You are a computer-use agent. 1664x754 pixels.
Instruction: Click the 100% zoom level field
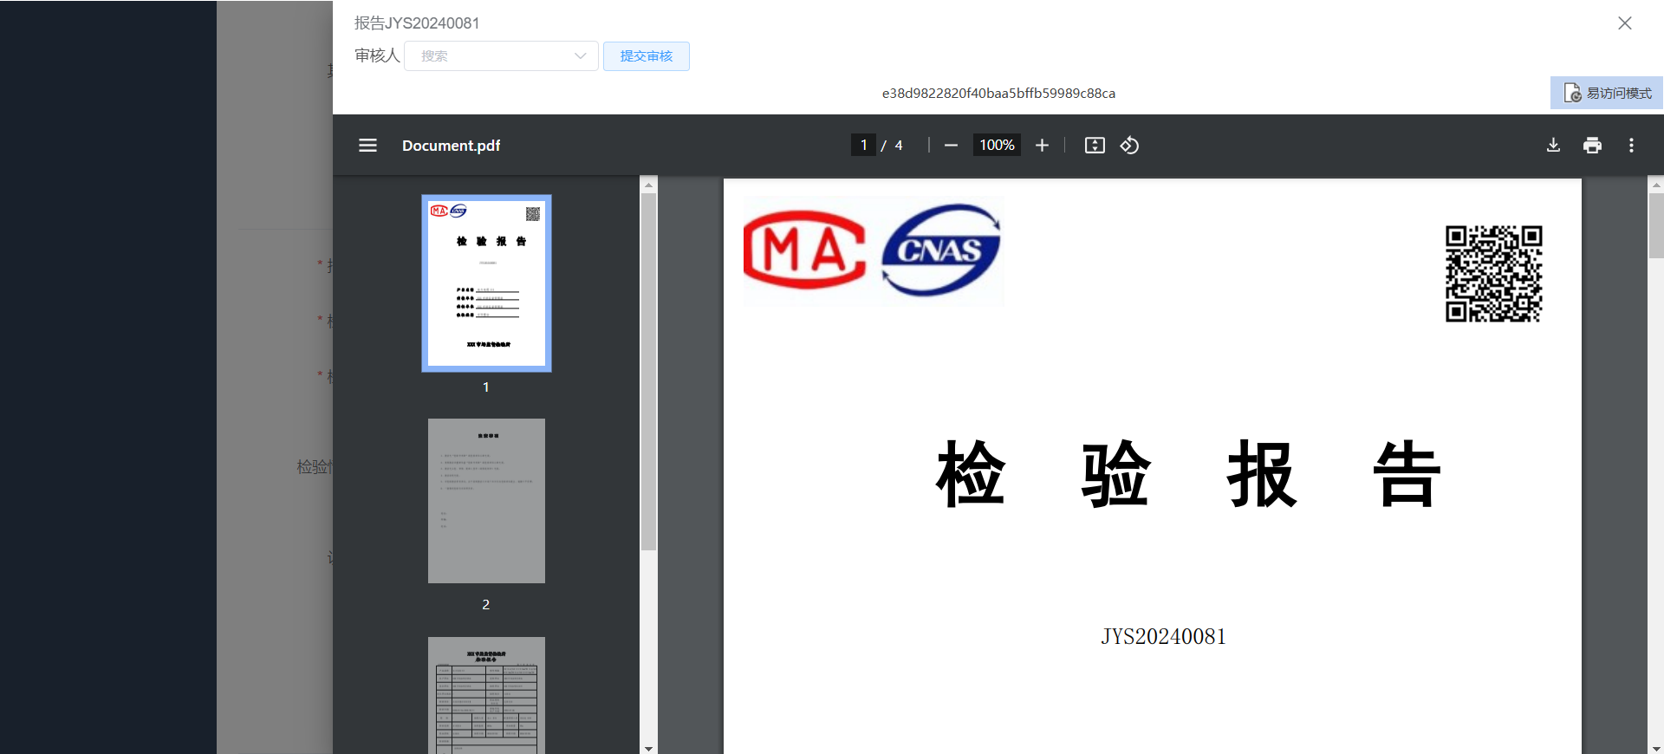coord(997,146)
